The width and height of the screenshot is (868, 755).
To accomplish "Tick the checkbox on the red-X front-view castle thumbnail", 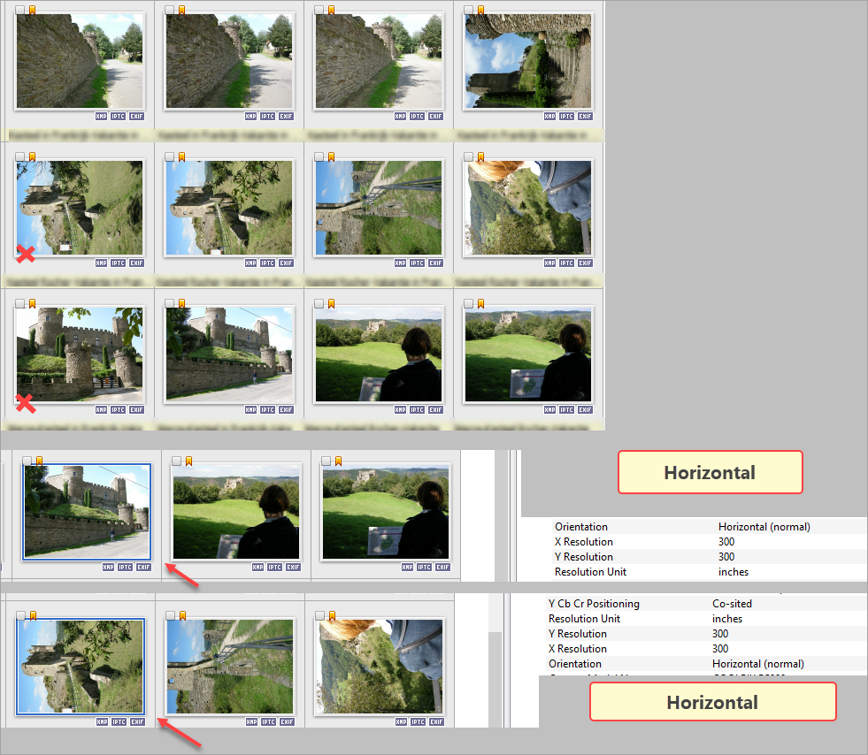I will point(21,304).
